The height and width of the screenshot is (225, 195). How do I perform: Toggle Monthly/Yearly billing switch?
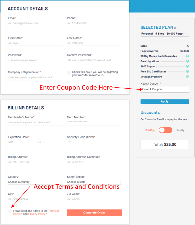165,130
